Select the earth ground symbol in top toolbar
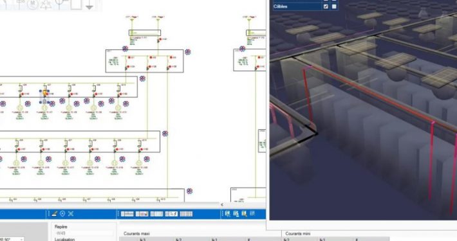457x241 pixels. [x=89, y=5]
